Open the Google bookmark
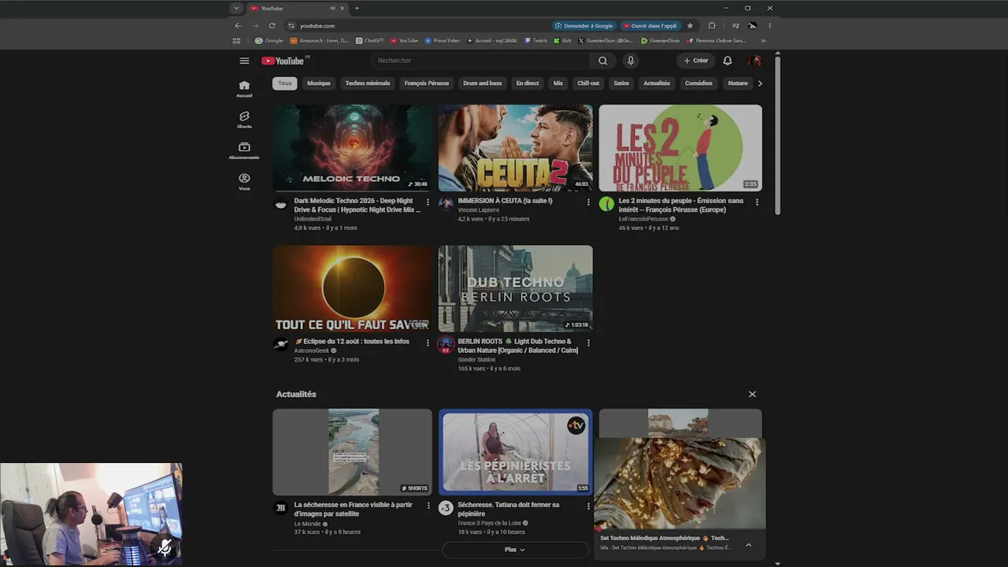The height and width of the screenshot is (567, 1008). (269, 40)
